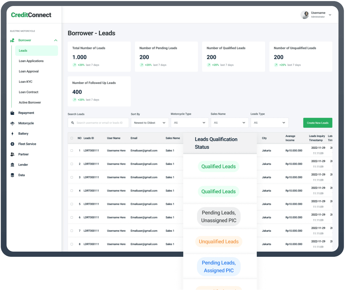Image resolution: width=345 pixels, height=290 pixels.
Task: Click the Partner people icon
Action: (x=12, y=154)
